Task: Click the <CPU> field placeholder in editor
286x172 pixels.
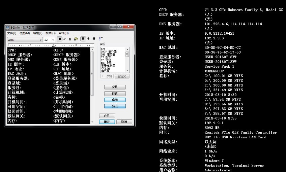Action: pyautogui.click(x=58, y=50)
